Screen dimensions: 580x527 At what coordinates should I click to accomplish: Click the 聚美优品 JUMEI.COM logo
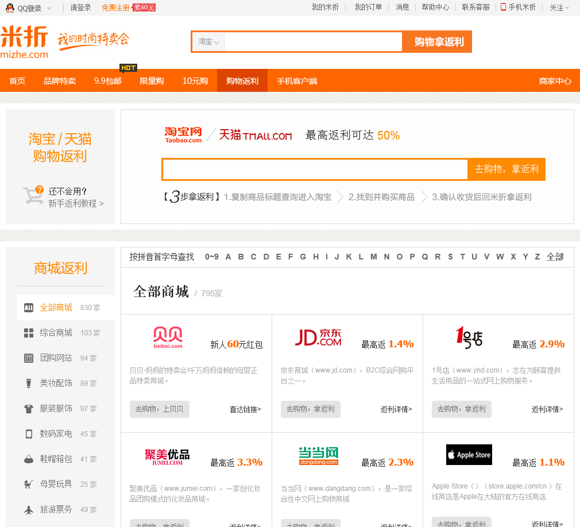(x=167, y=458)
